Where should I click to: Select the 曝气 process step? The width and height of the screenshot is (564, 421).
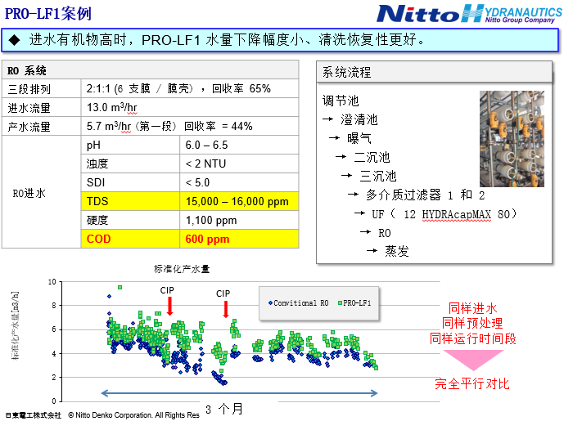point(359,138)
